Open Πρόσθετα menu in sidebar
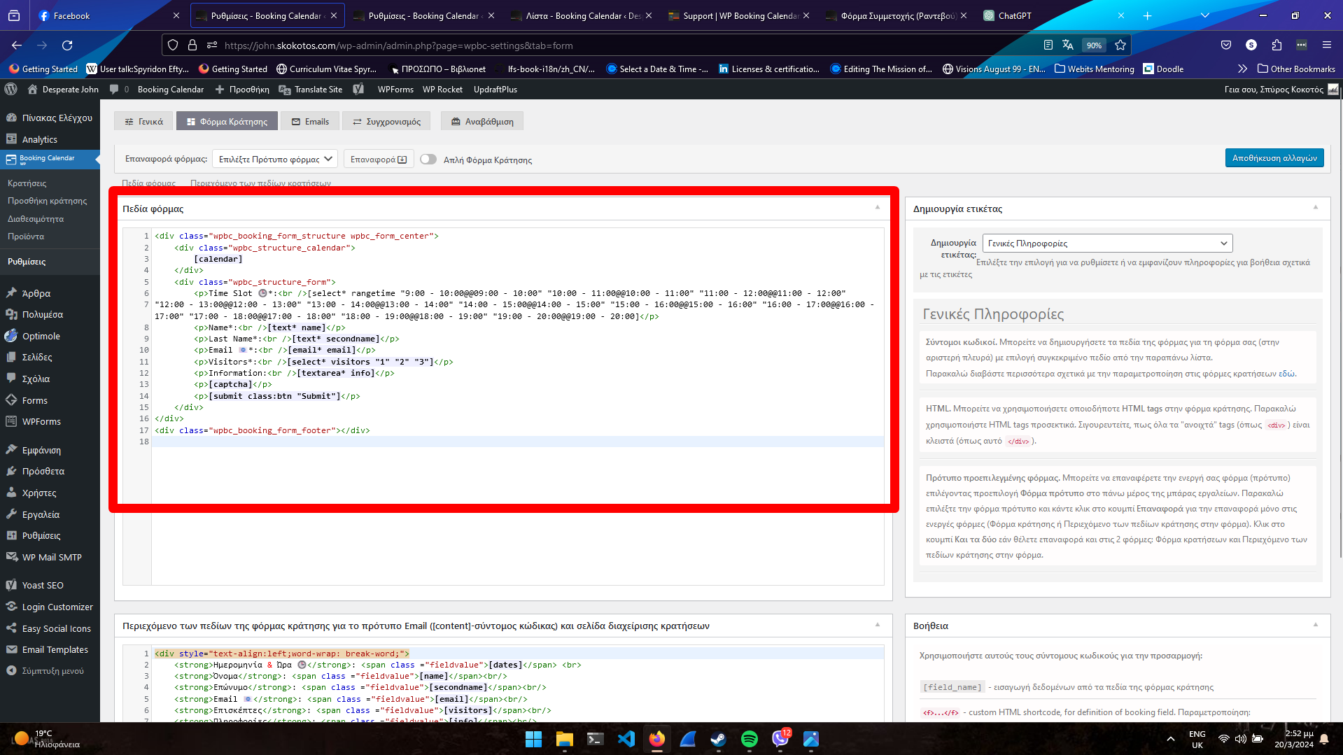The image size is (1343, 755). [50, 471]
